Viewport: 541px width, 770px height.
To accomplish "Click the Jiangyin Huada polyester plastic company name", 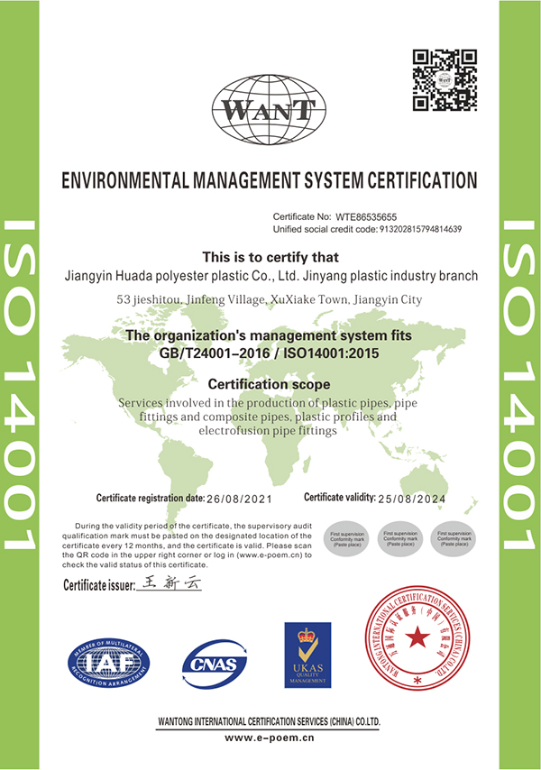I will [271, 276].
